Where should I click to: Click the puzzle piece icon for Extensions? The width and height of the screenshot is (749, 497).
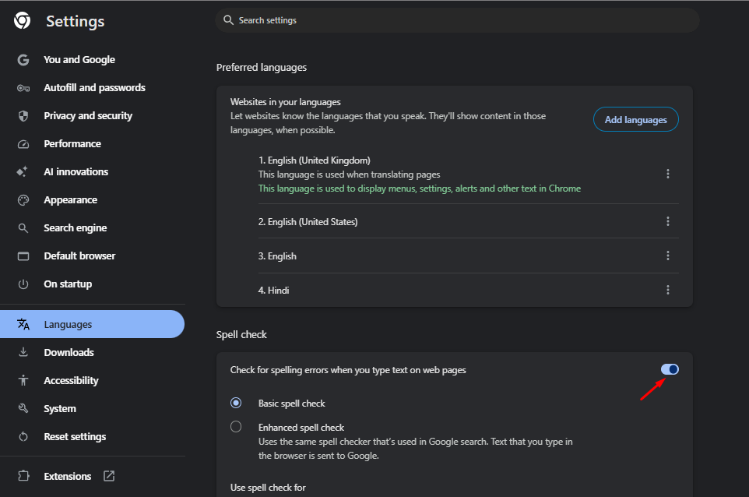pyautogui.click(x=23, y=476)
